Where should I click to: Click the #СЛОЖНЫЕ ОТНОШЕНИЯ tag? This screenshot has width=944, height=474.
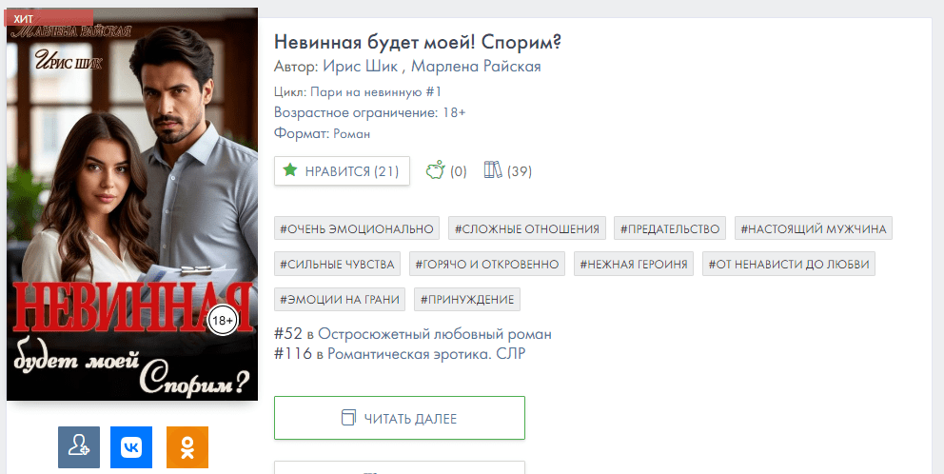[527, 228]
